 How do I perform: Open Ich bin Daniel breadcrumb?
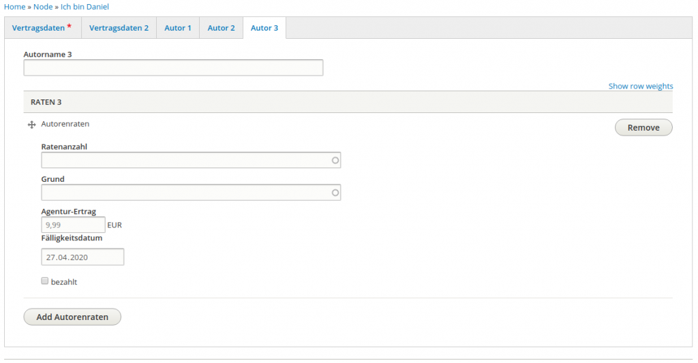click(85, 7)
